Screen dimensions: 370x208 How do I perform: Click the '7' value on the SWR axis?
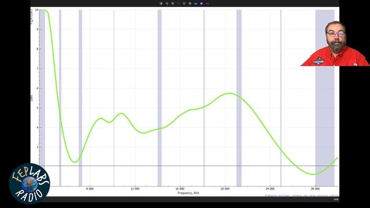point(37,69)
